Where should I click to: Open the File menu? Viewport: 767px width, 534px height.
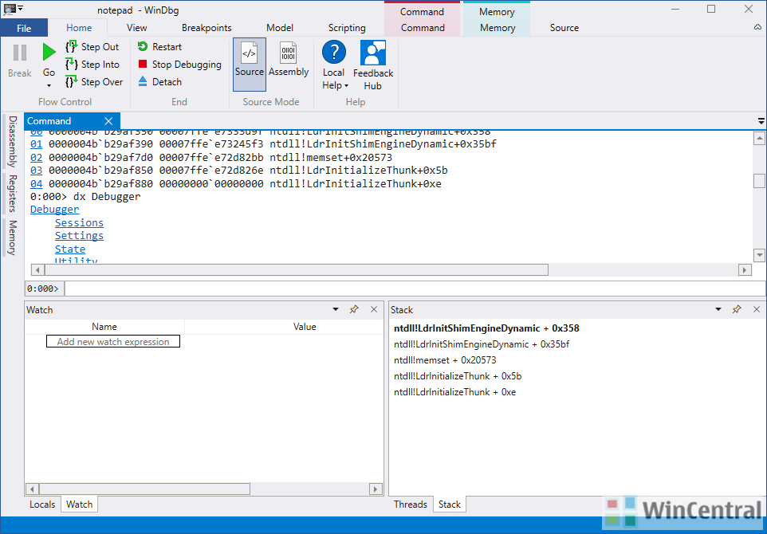pos(24,28)
